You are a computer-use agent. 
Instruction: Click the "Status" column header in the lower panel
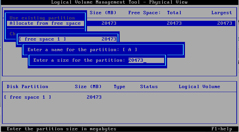pyautogui.click(x=149, y=87)
